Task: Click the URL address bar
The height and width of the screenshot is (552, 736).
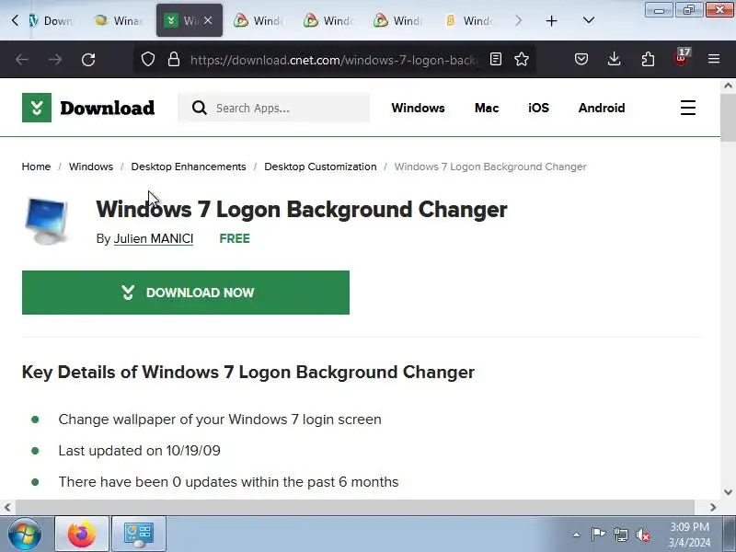Action: click(x=334, y=60)
